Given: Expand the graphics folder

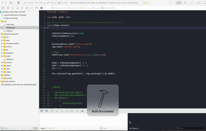Looking at the screenshot, I should [2, 53].
